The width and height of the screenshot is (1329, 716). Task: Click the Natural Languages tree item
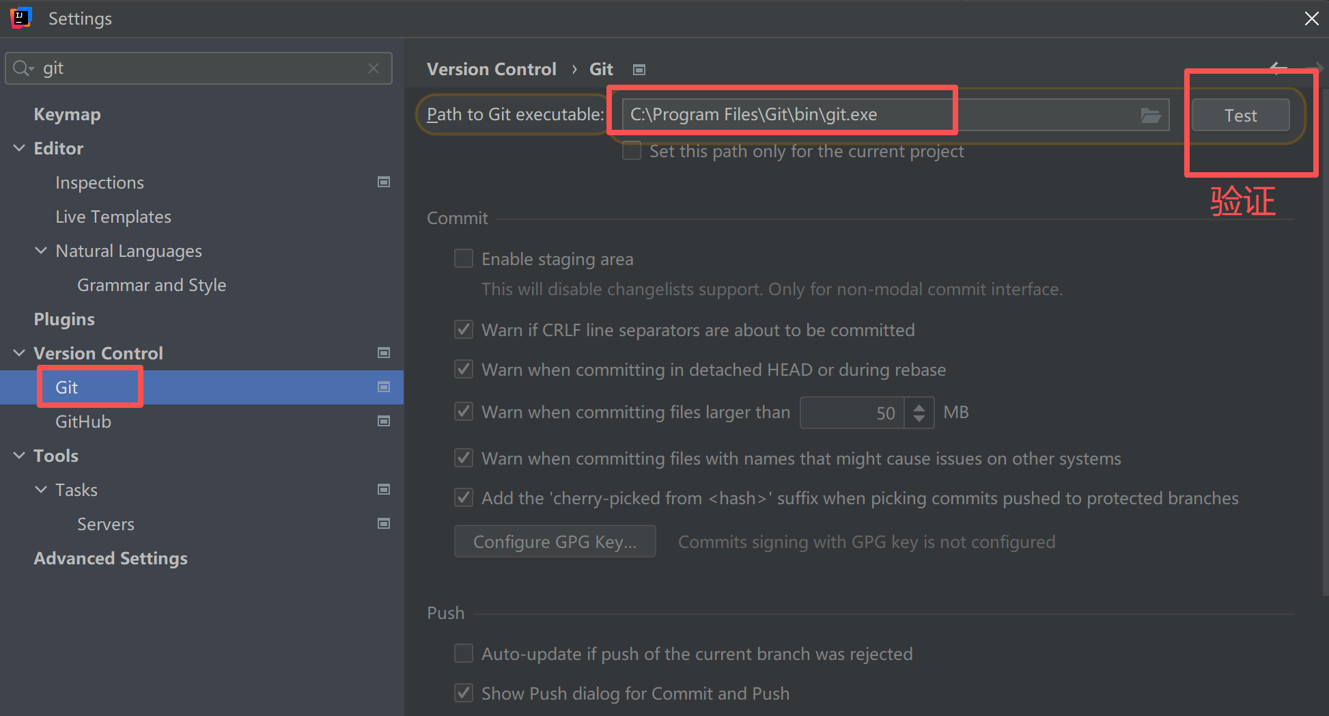click(128, 251)
